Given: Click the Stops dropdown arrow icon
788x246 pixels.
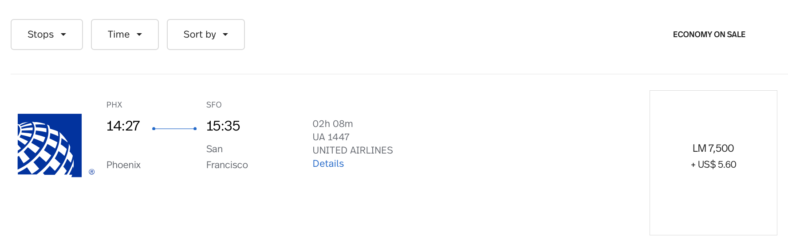Looking at the screenshot, I should pyautogui.click(x=63, y=35).
